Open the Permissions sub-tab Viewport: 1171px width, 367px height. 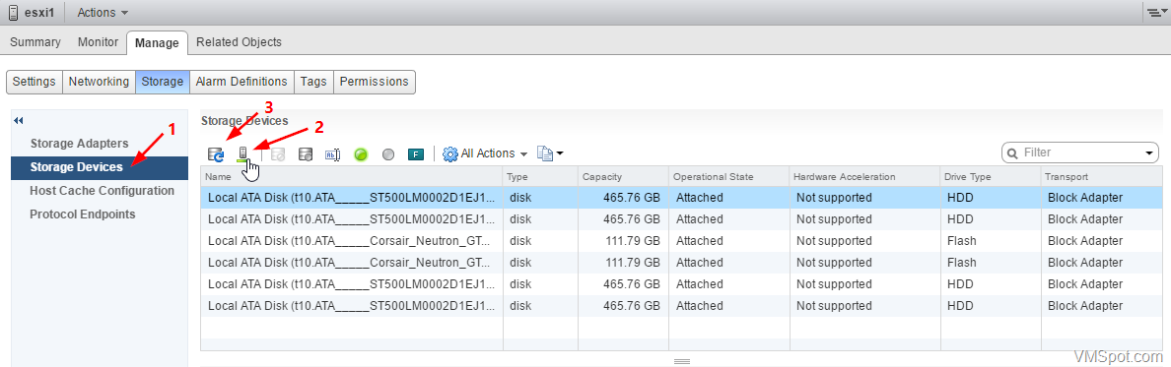click(x=375, y=82)
